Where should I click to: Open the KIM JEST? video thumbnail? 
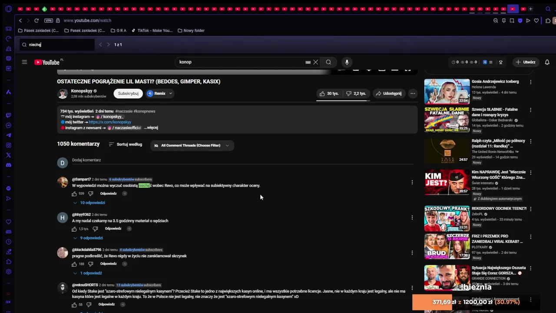(x=447, y=183)
